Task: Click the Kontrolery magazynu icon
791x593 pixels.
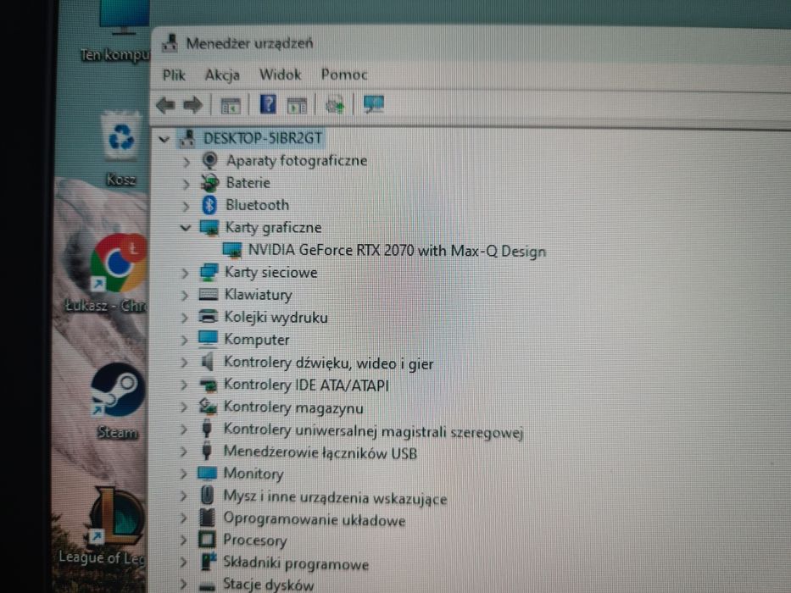Action: point(208,406)
